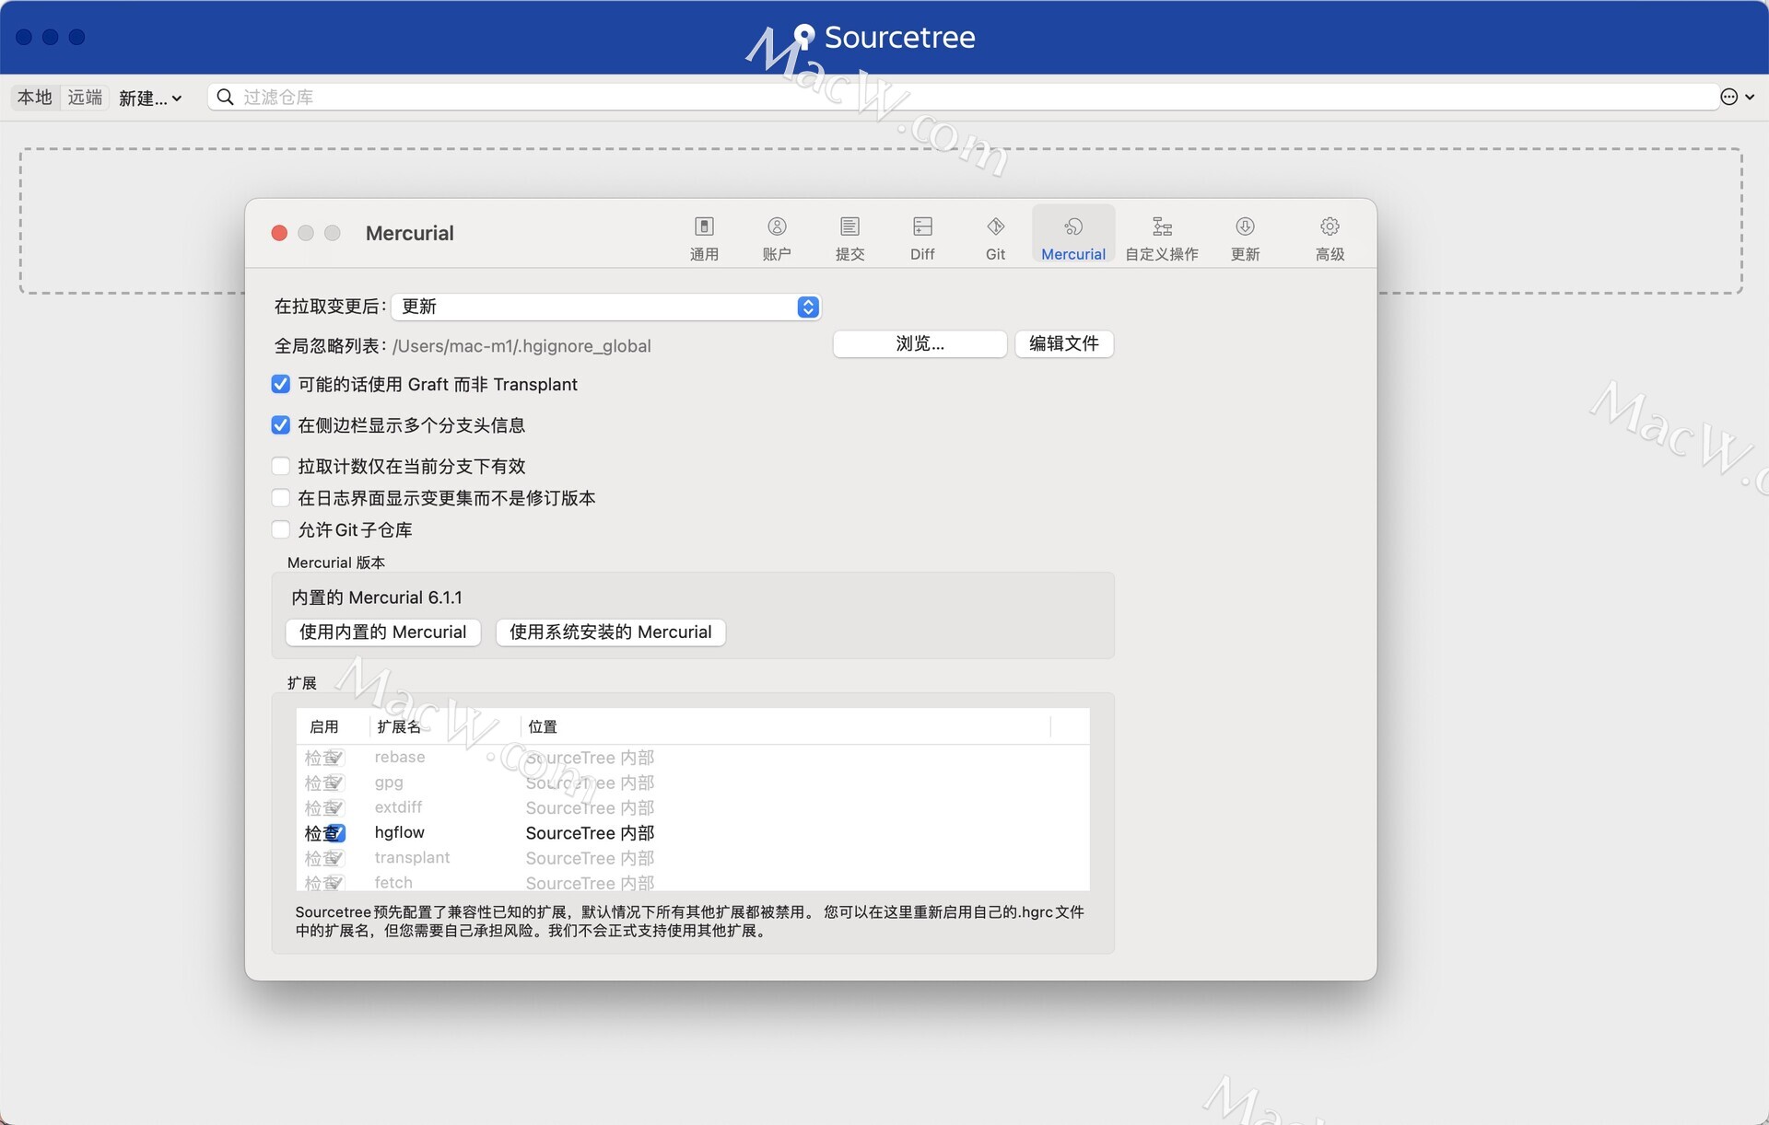The width and height of the screenshot is (1769, 1125).
Task: Select the hgflow extension name
Action: click(x=400, y=832)
